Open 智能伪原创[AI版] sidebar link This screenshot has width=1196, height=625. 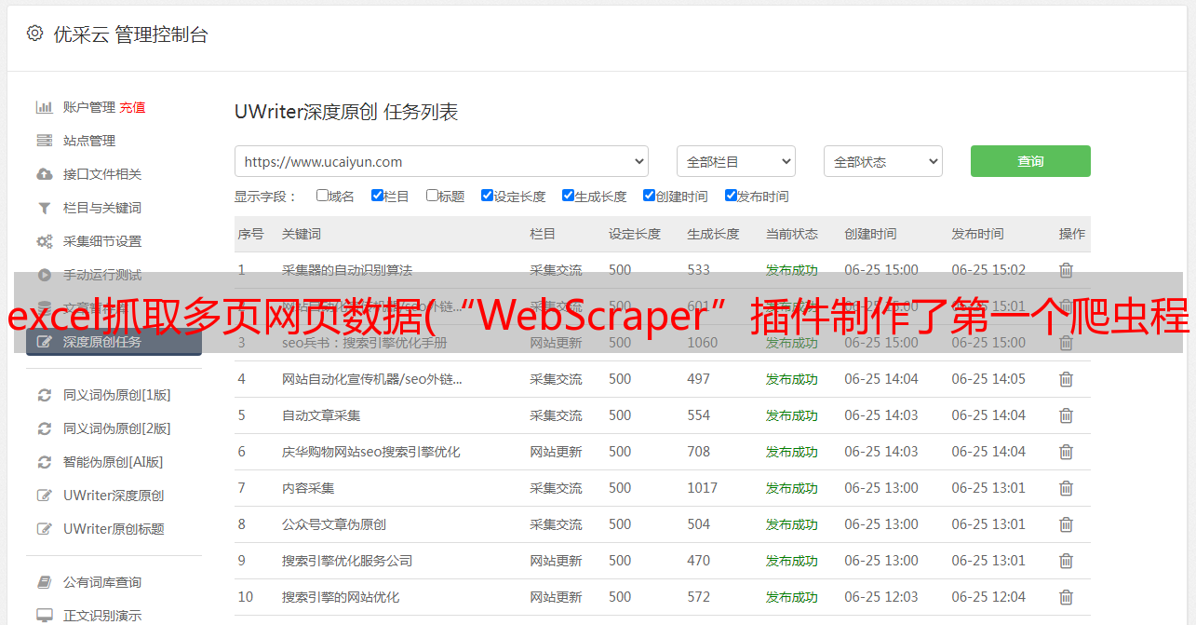click(x=113, y=462)
